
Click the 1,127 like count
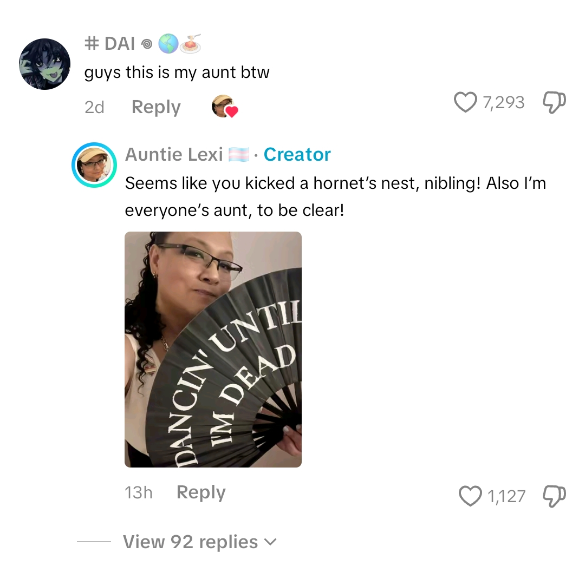pyautogui.click(x=506, y=496)
